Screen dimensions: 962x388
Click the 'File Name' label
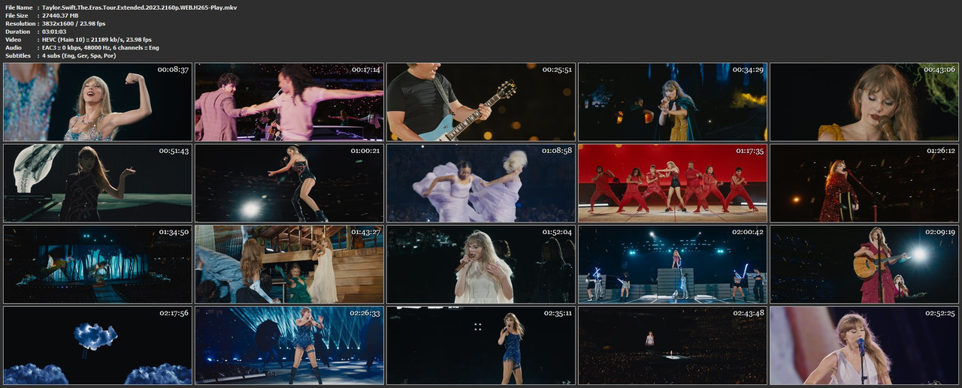(x=19, y=7)
